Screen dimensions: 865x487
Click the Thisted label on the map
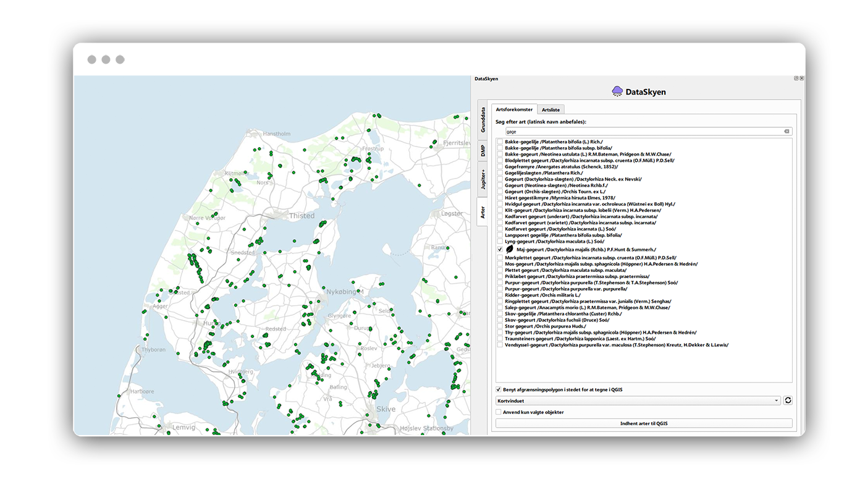[x=302, y=216]
